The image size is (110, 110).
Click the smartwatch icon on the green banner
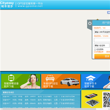point(11,78)
